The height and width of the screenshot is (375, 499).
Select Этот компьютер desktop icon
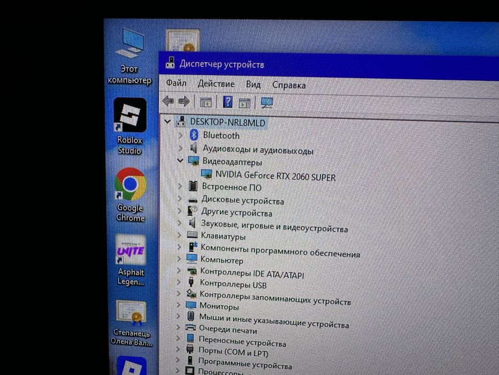pyautogui.click(x=129, y=57)
